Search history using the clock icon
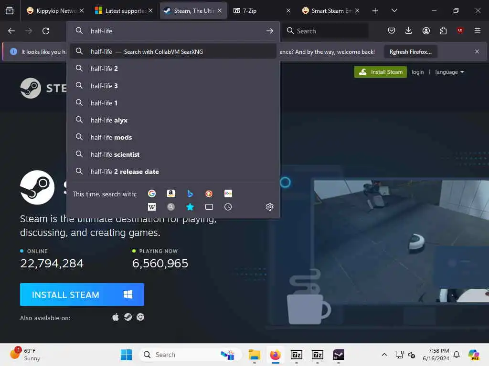The width and height of the screenshot is (489, 366). 228,207
